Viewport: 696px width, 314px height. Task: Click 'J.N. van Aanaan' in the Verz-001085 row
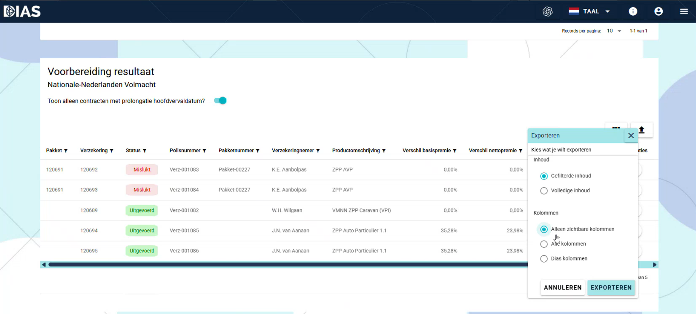click(x=290, y=231)
